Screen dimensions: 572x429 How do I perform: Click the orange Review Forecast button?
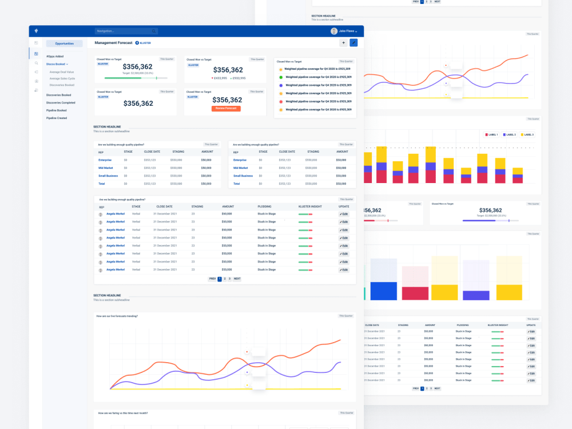pyautogui.click(x=226, y=108)
